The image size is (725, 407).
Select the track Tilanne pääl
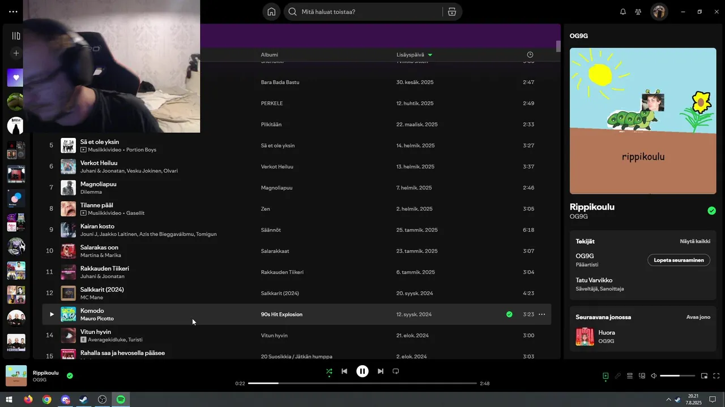(97, 205)
